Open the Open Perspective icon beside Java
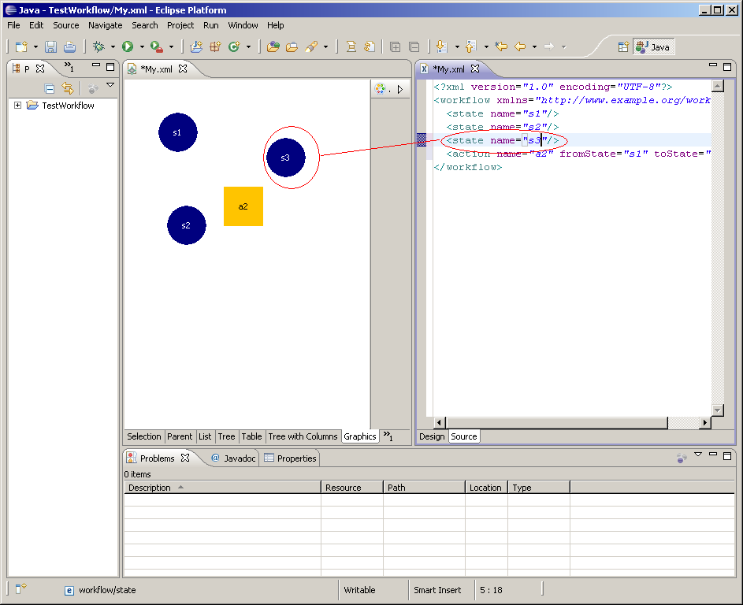 [x=623, y=47]
